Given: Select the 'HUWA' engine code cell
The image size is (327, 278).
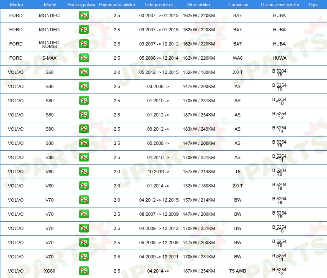Looking at the screenshot, I should pyautogui.click(x=279, y=58).
